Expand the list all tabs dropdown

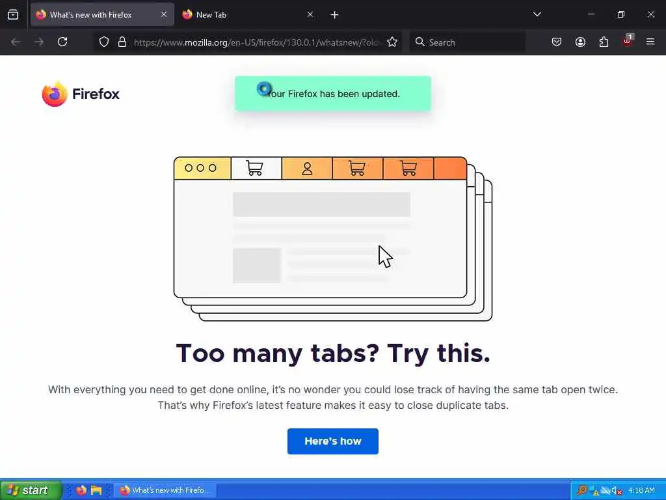click(537, 14)
